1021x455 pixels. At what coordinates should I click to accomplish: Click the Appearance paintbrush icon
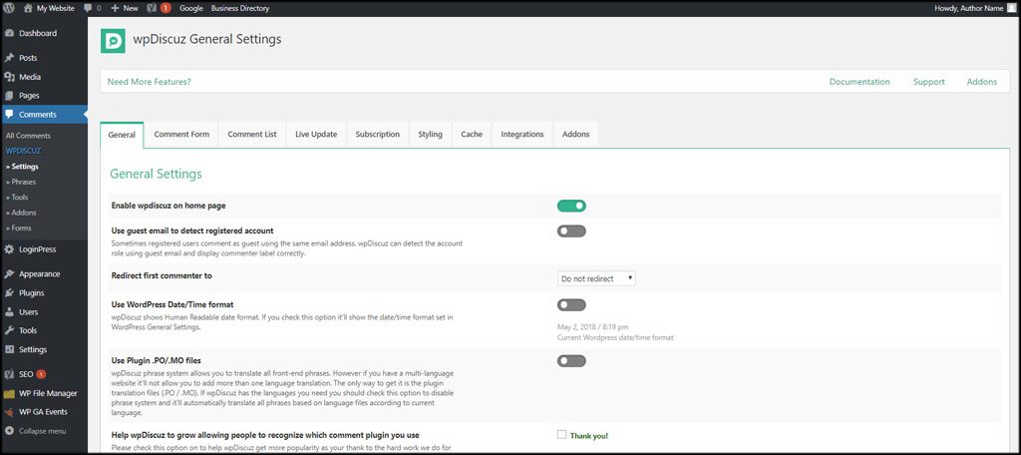[x=9, y=273]
